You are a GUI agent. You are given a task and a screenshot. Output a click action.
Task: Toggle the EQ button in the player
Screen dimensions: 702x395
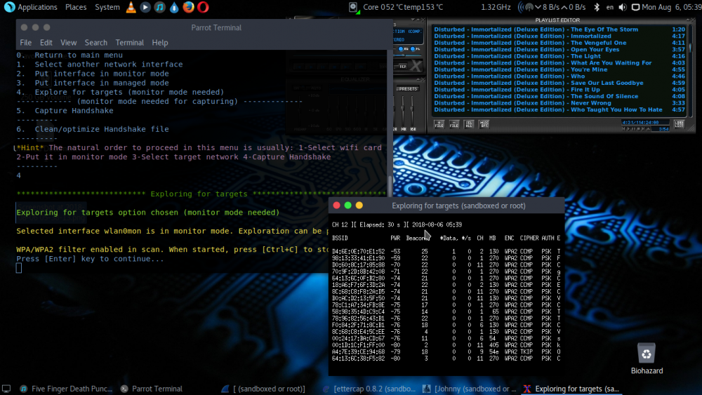pyautogui.click(x=402, y=48)
